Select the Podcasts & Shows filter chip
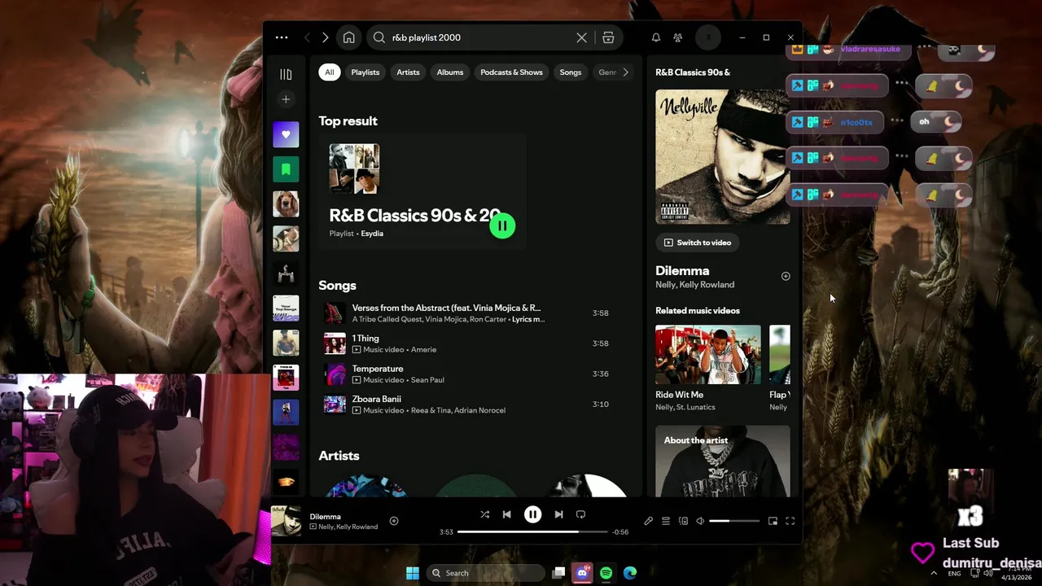 [x=511, y=72]
